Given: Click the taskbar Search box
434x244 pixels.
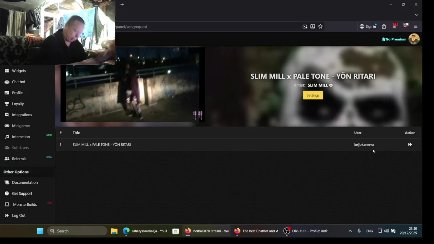Looking at the screenshot, I should pos(77,231).
